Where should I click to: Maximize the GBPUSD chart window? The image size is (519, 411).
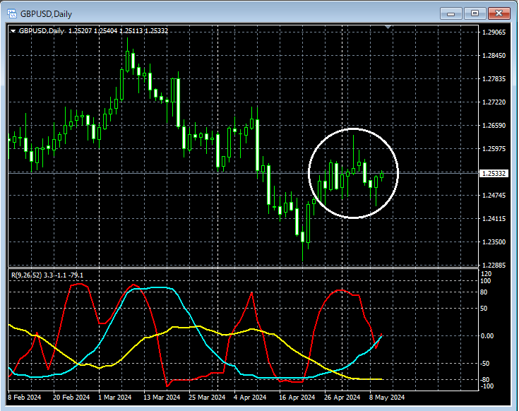pyautogui.click(x=475, y=13)
